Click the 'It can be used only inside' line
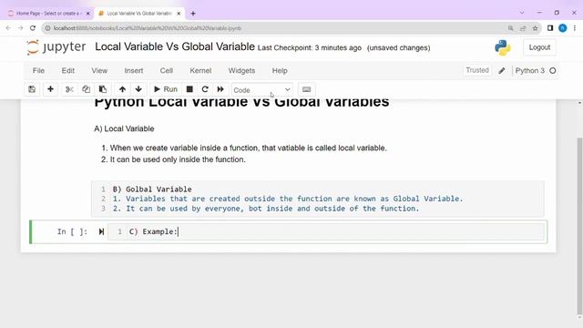 tap(178, 159)
